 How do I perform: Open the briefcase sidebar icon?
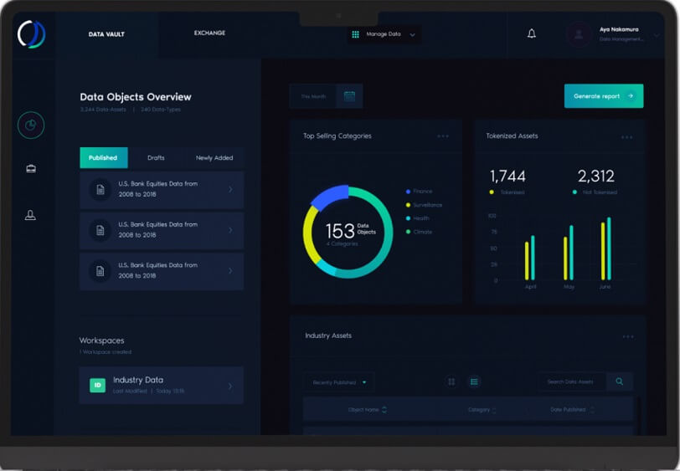pos(31,169)
